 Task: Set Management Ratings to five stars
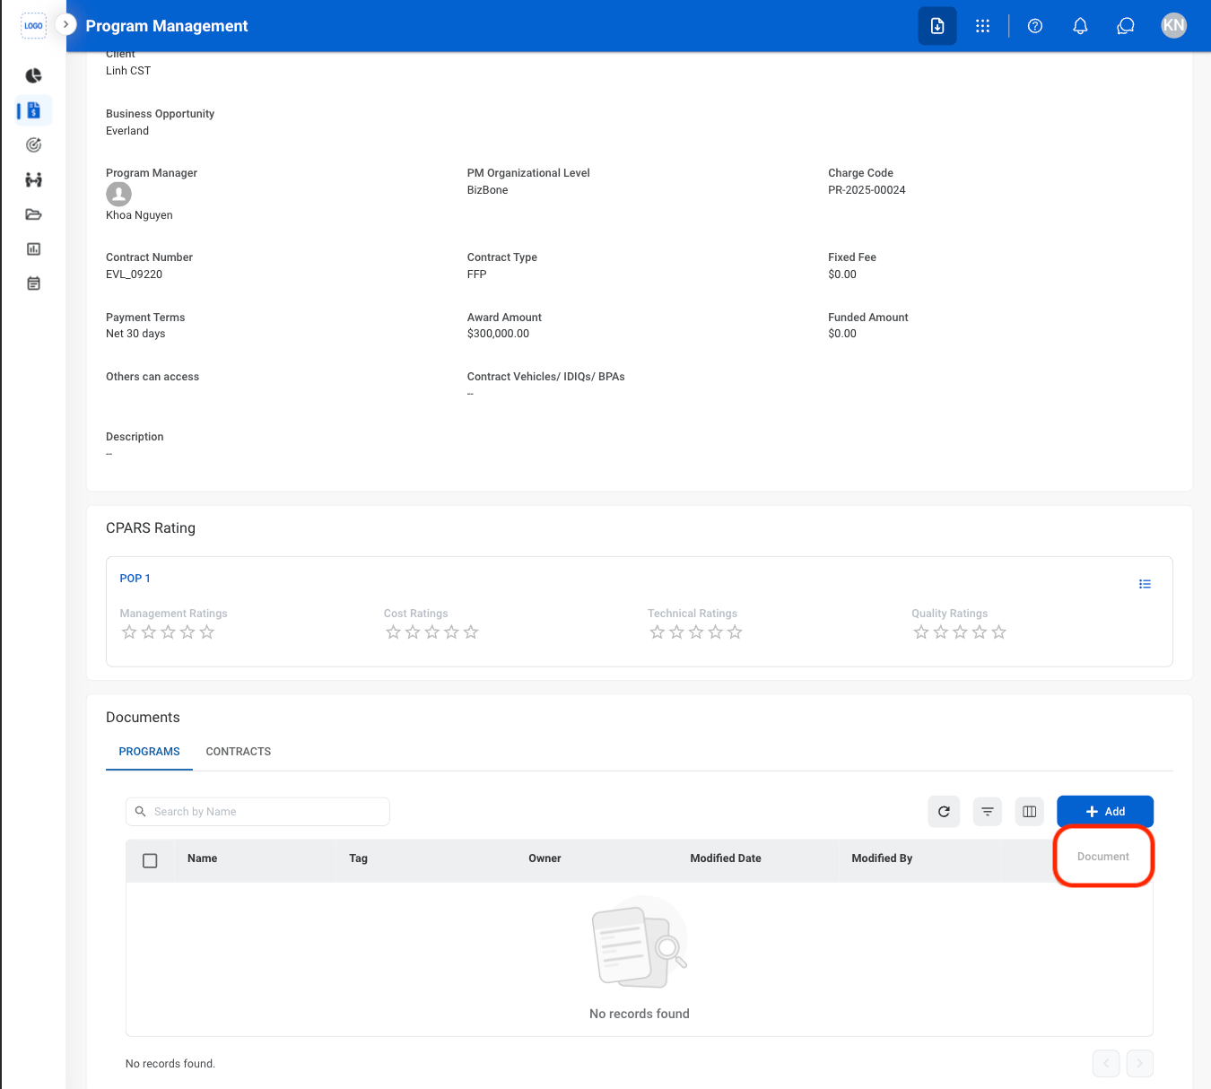(x=207, y=632)
